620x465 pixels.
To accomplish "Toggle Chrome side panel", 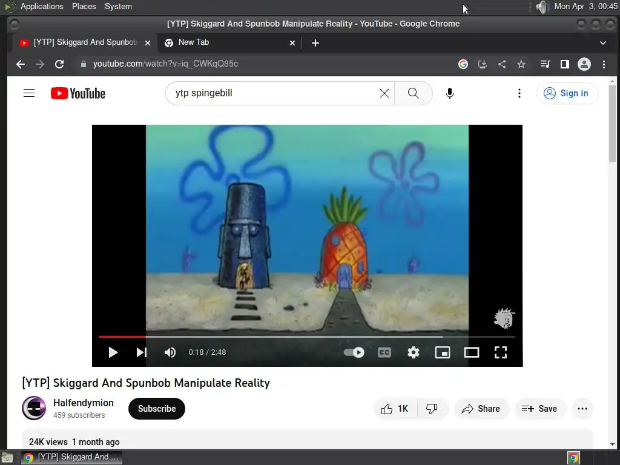I will click(565, 64).
